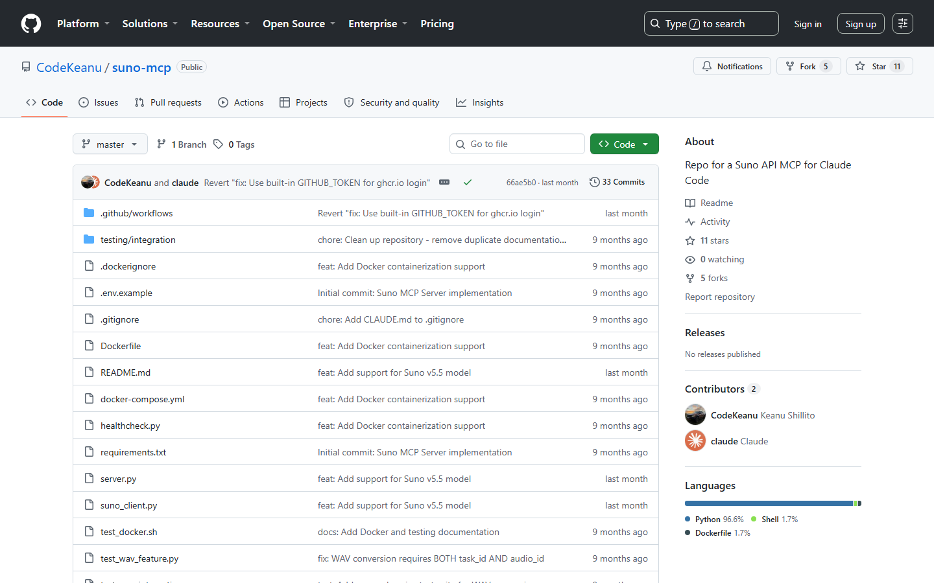Open .gitignore file
934x583 pixels.
tap(119, 319)
